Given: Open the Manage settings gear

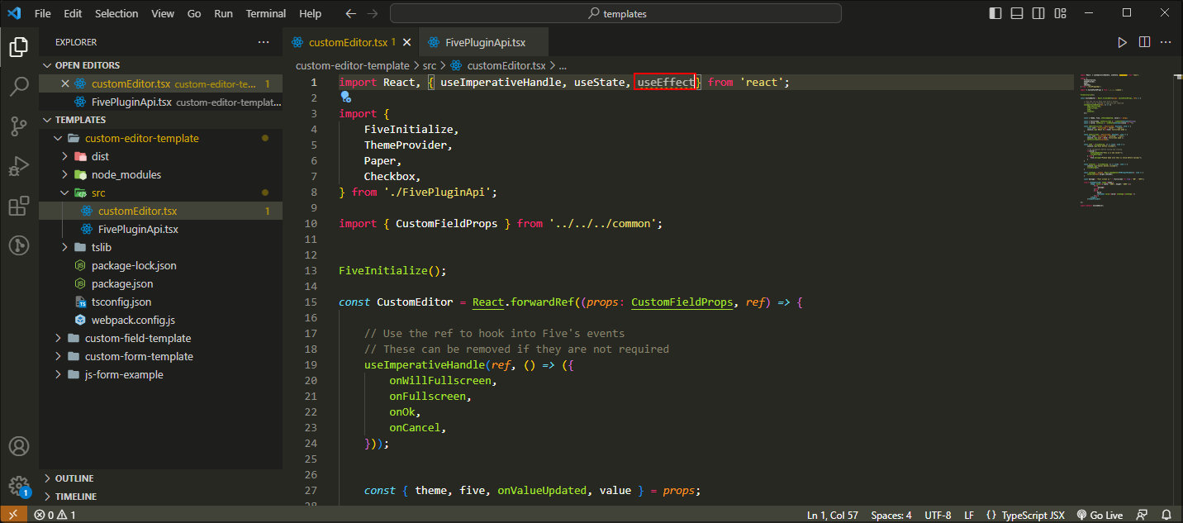Looking at the screenshot, I should [18, 486].
